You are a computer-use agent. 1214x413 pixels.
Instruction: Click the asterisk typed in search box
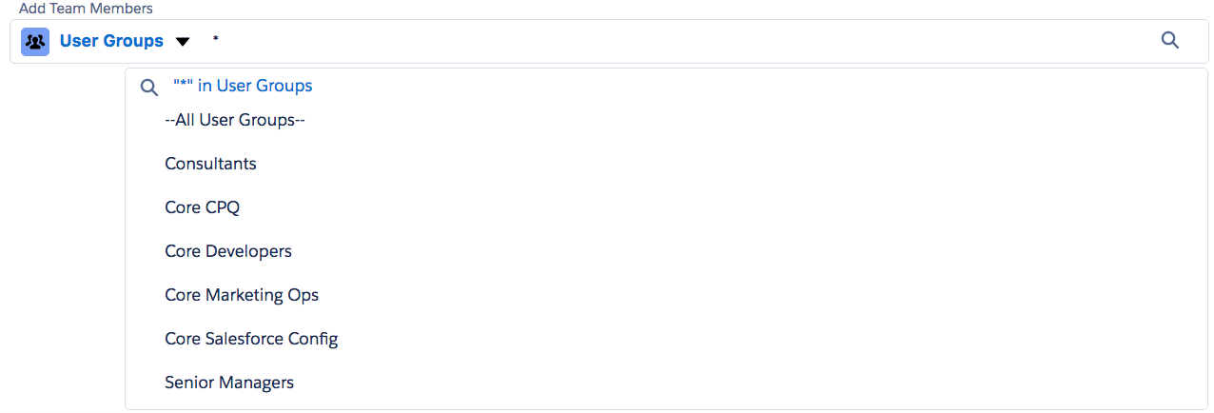[x=216, y=41]
